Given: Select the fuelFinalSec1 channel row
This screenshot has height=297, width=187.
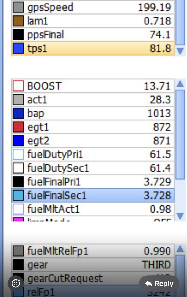Looking at the screenshot, I should click(x=93, y=195).
